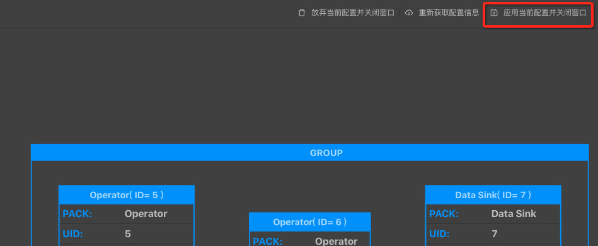Screen dimensions: 598x246
Task: Click PACK value Operator in ID 5 node
Action: 146,214
